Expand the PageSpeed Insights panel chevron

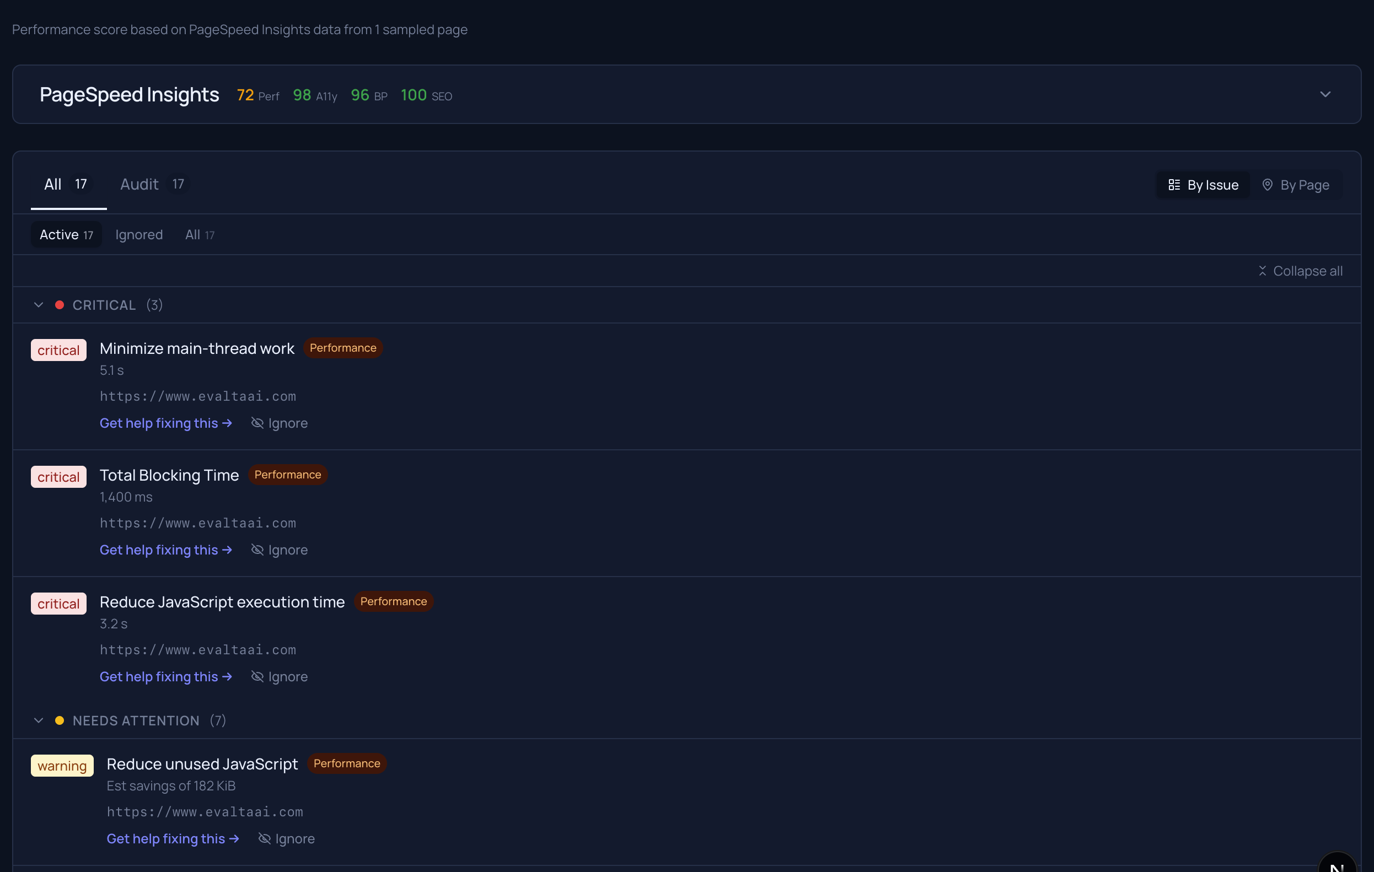tap(1325, 95)
